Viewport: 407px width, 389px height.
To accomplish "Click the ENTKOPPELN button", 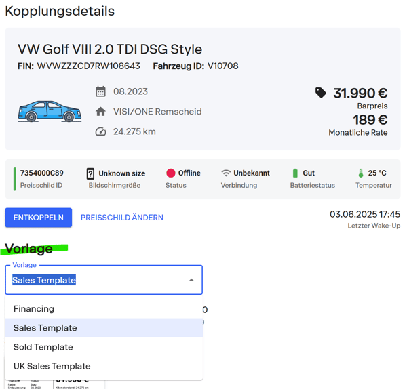I will pyautogui.click(x=39, y=218).
